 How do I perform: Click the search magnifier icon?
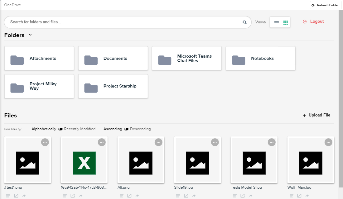point(244,22)
